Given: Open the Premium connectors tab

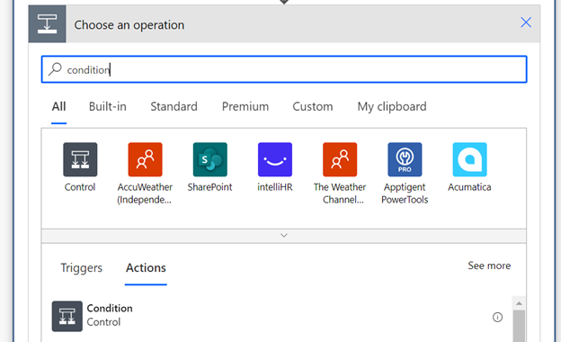Looking at the screenshot, I should coord(245,106).
